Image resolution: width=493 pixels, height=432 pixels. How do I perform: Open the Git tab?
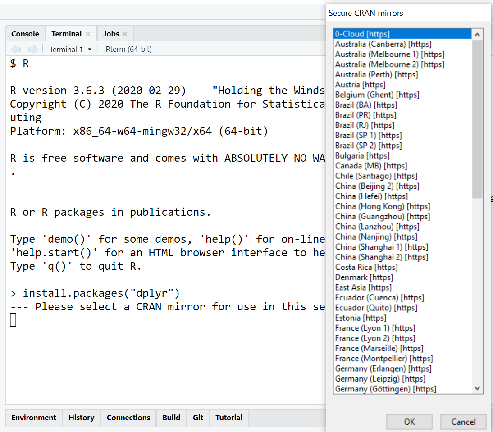point(198,418)
